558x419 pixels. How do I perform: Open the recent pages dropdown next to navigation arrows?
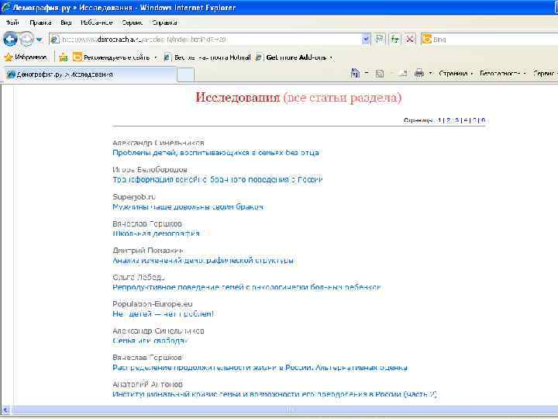pyautogui.click(x=40, y=40)
